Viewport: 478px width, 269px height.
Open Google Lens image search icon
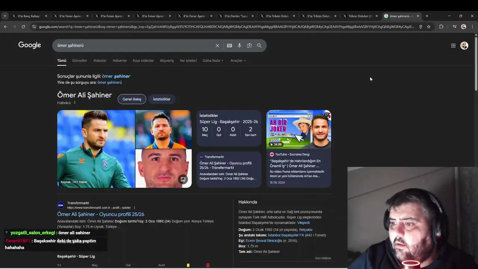click(x=249, y=46)
